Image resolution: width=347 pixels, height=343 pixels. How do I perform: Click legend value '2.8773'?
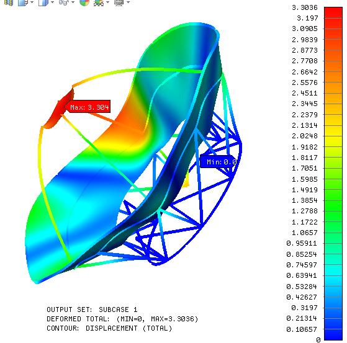click(x=305, y=50)
